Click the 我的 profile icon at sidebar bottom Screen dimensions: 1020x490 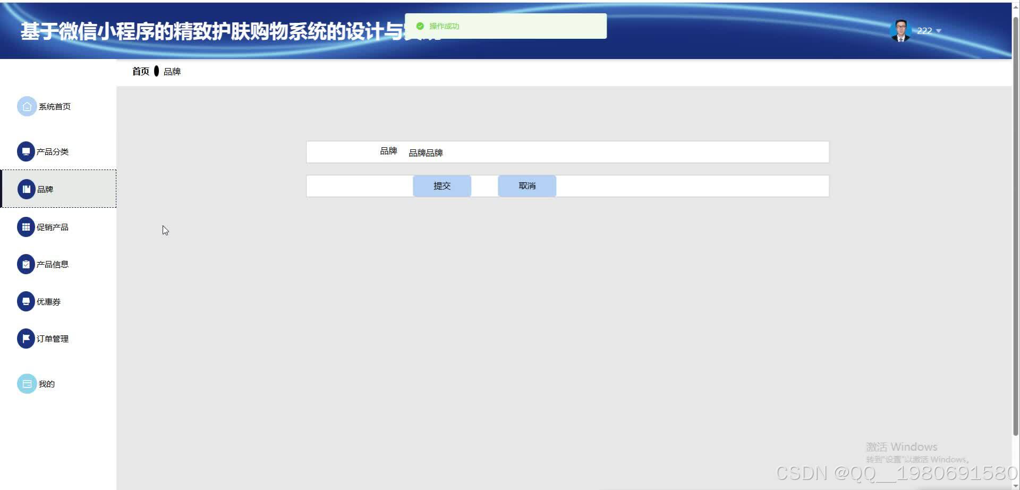coord(27,383)
